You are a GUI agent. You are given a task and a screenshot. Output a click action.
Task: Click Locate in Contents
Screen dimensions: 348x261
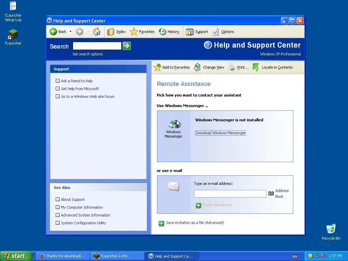[273, 67]
